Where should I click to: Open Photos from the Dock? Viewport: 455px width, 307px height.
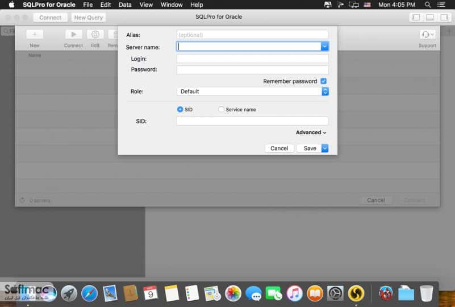point(233,293)
